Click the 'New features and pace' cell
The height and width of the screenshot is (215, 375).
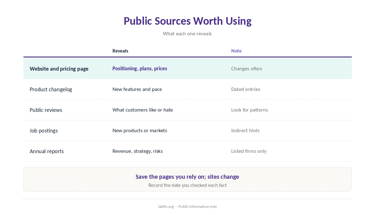point(137,89)
